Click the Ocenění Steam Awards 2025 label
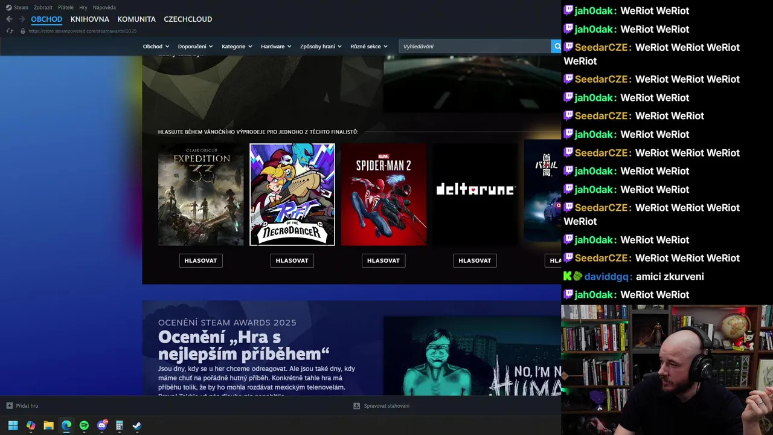773x435 pixels. pos(227,323)
